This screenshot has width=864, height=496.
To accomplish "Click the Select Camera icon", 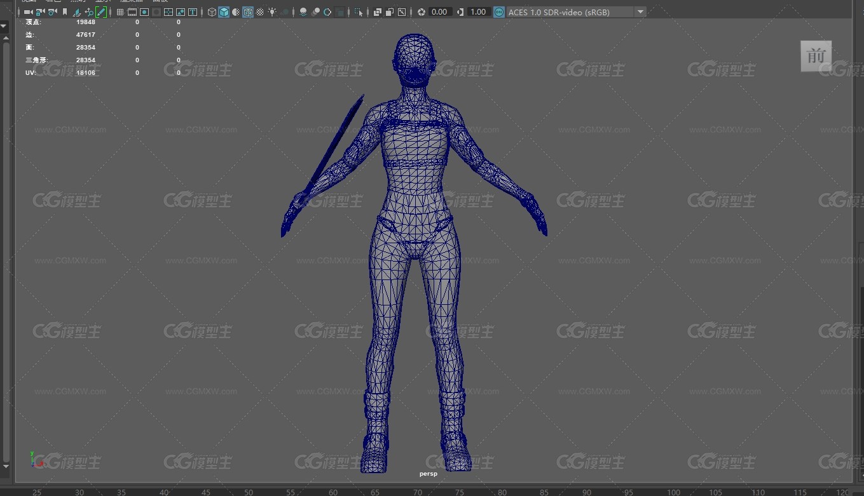I will point(28,12).
